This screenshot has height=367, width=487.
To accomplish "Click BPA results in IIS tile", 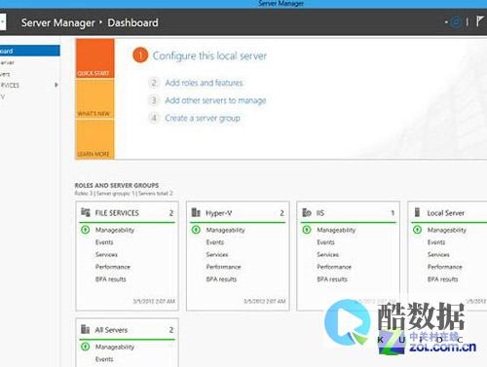I will (x=332, y=279).
